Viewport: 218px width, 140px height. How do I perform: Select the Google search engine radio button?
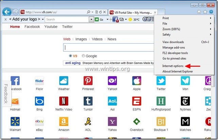point(83,56)
